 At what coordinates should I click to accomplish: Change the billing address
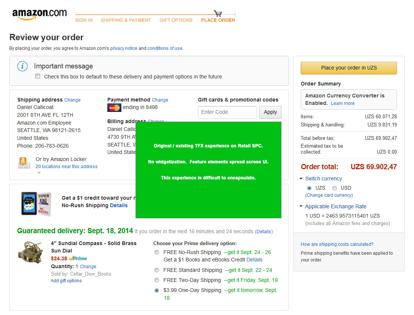[x=156, y=120]
